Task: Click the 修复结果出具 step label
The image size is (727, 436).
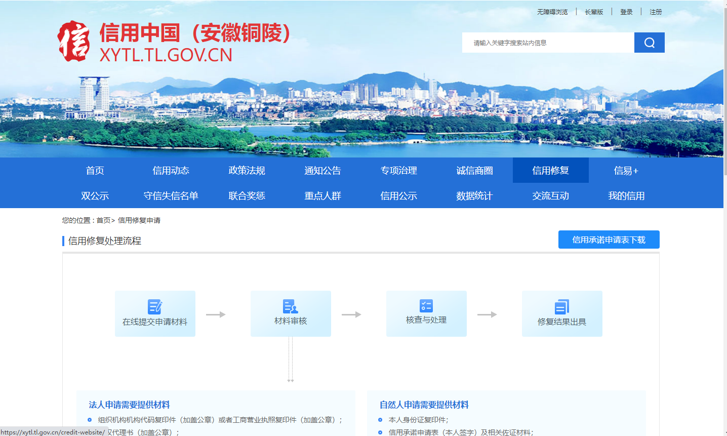Action: point(562,322)
